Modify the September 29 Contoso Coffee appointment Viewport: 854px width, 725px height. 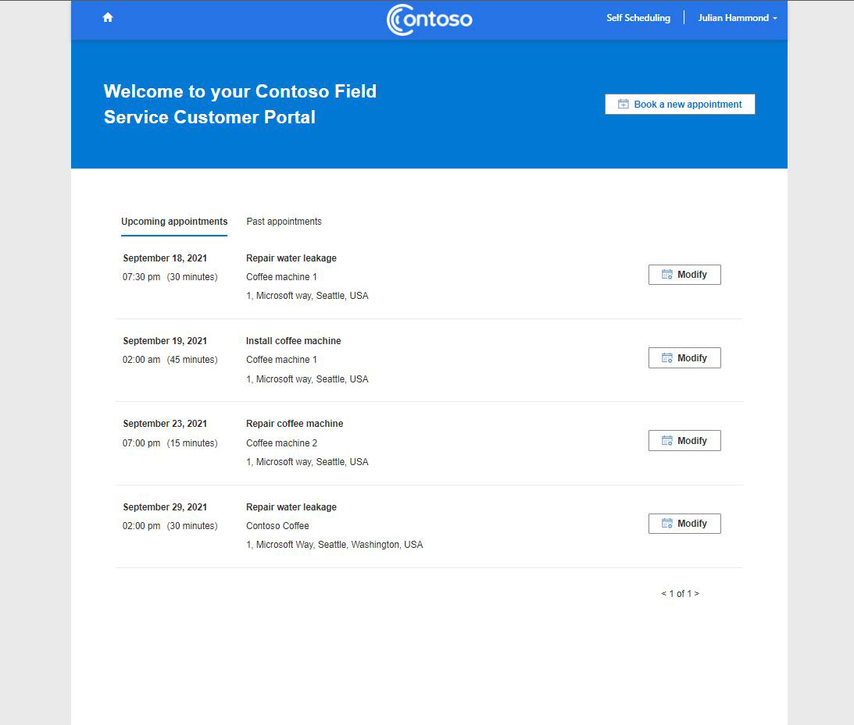tap(684, 523)
